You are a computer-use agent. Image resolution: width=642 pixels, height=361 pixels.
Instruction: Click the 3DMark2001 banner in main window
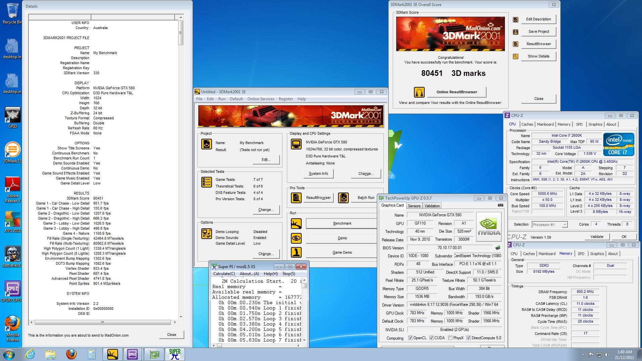coord(290,116)
